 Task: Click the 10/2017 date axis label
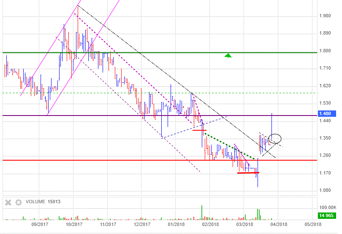[x=74, y=224]
